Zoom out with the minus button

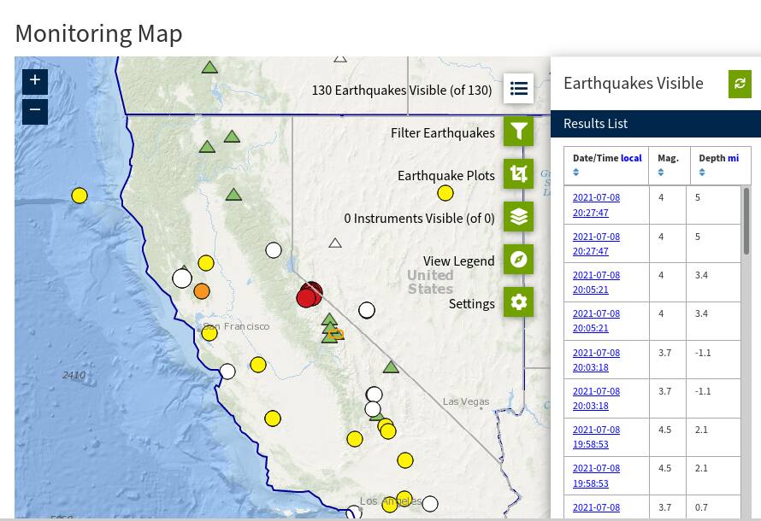click(x=35, y=112)
